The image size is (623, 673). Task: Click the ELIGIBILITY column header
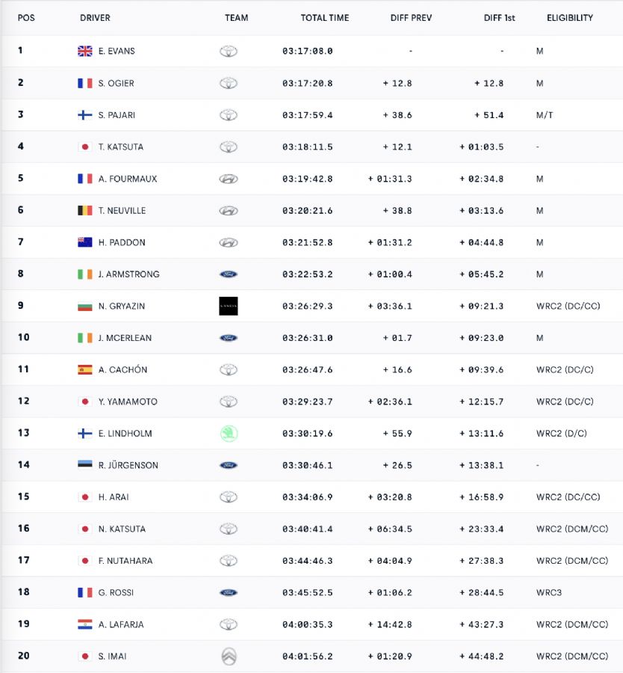coord(570,18)
